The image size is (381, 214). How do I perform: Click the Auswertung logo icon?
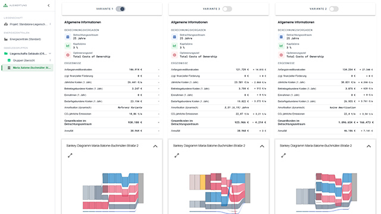(5, 5)
